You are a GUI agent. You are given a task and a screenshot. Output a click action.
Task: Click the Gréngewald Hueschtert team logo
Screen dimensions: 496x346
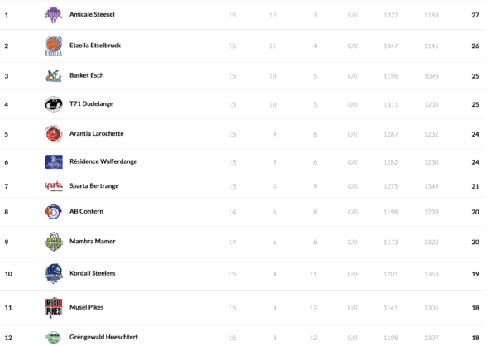pyautogui.click(x=53, y=338)
